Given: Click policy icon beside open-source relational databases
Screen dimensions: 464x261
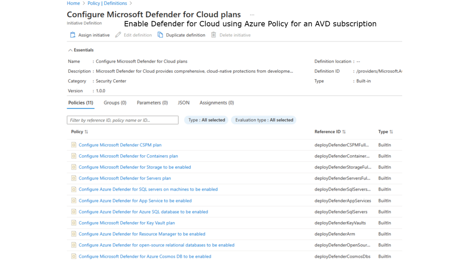Looking at the screenshot, I should click(74, 245).
